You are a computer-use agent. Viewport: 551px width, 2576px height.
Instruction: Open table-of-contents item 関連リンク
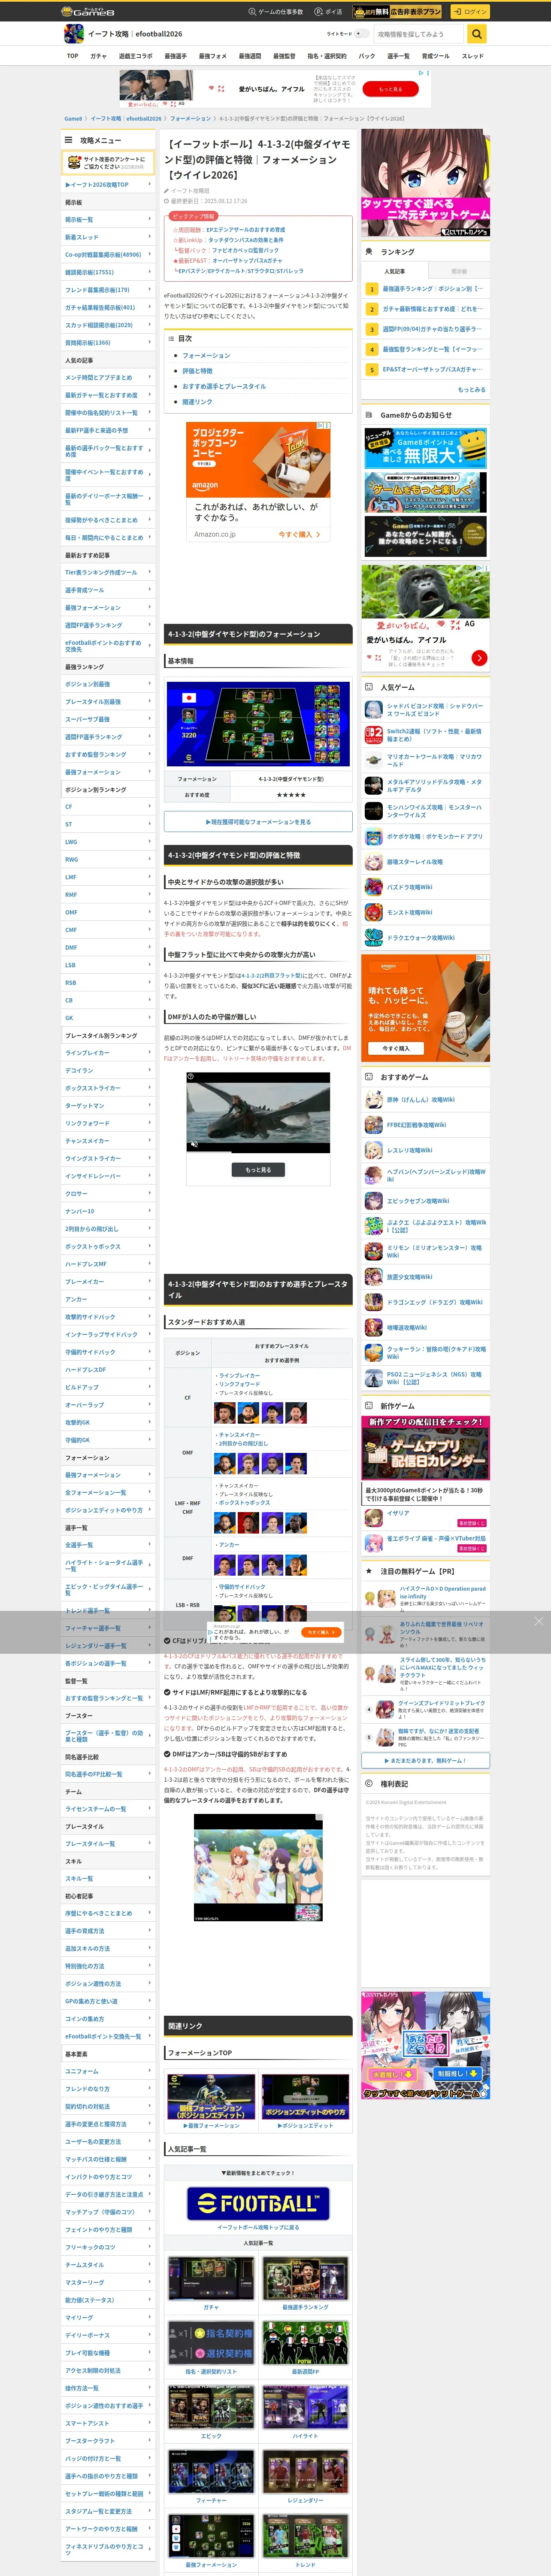197,402
